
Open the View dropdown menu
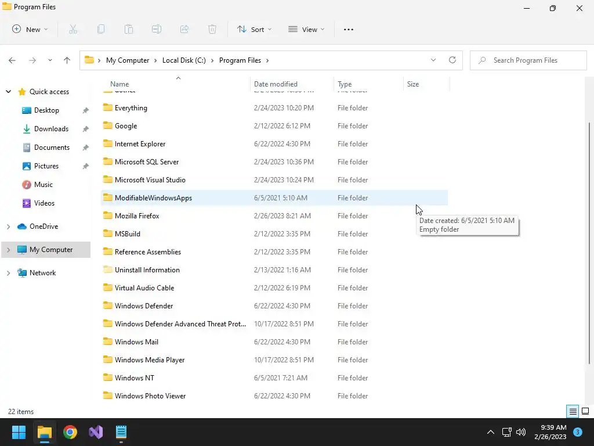click(x=306, y=29)
